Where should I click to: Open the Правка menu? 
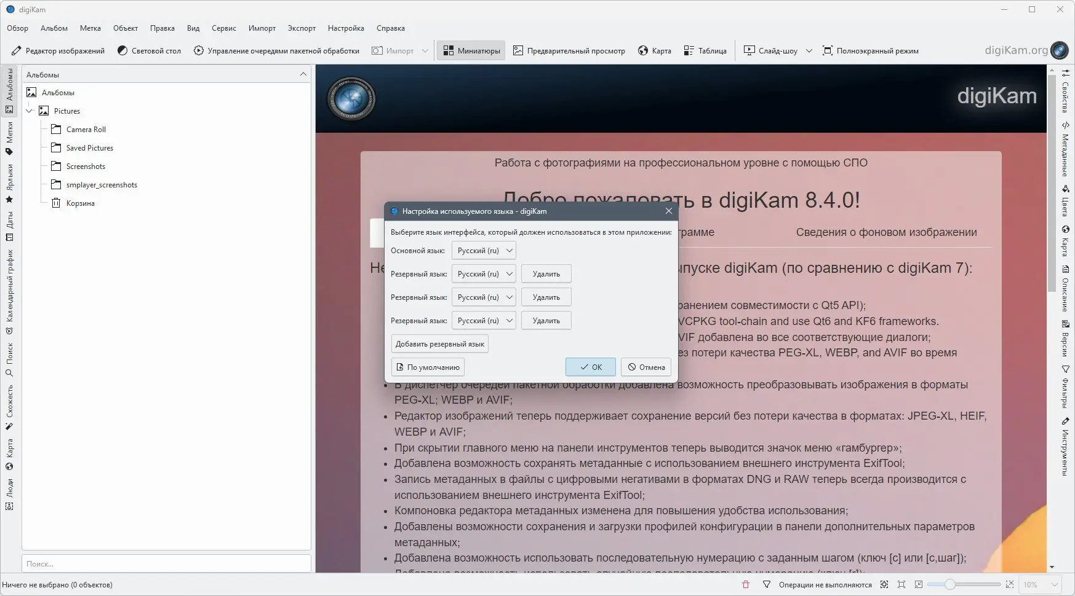162,28
